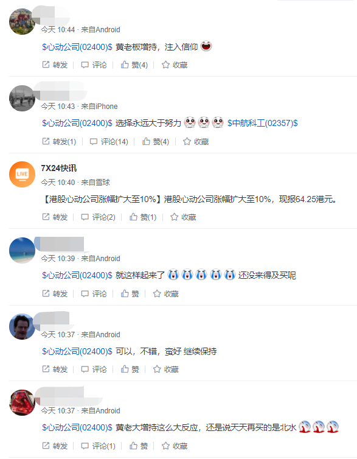Open $中航科工(02357)$ stock link

(x=263, y=123)
